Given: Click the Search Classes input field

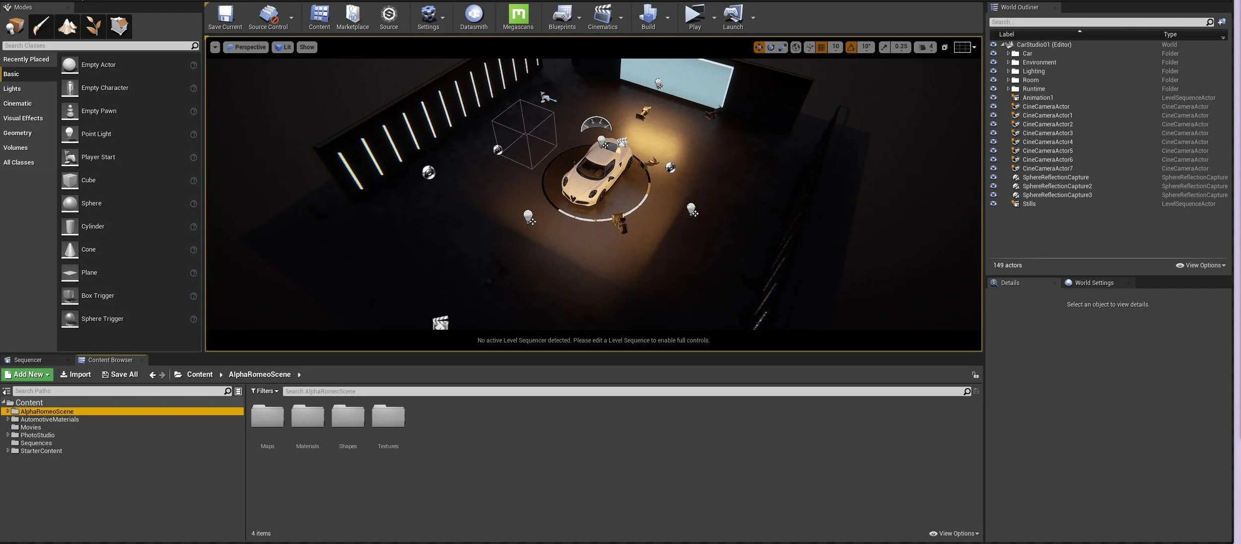Looking at the screenshot, I should point(97,46).
